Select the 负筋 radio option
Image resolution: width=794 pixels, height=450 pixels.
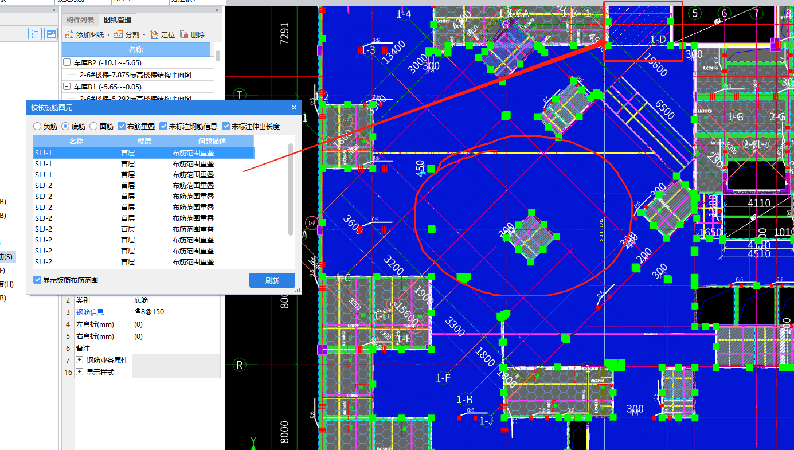click(x=37, y=126)
